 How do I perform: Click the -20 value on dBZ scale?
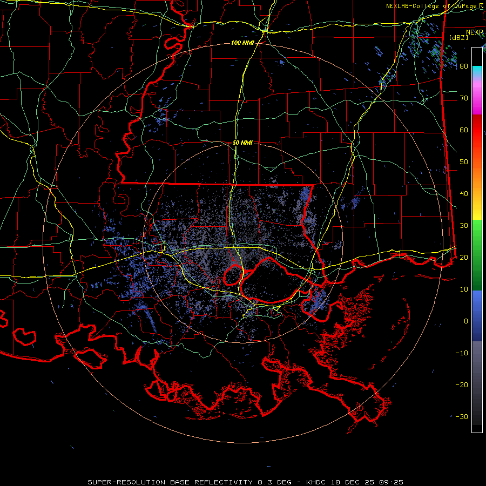(462, 384)
